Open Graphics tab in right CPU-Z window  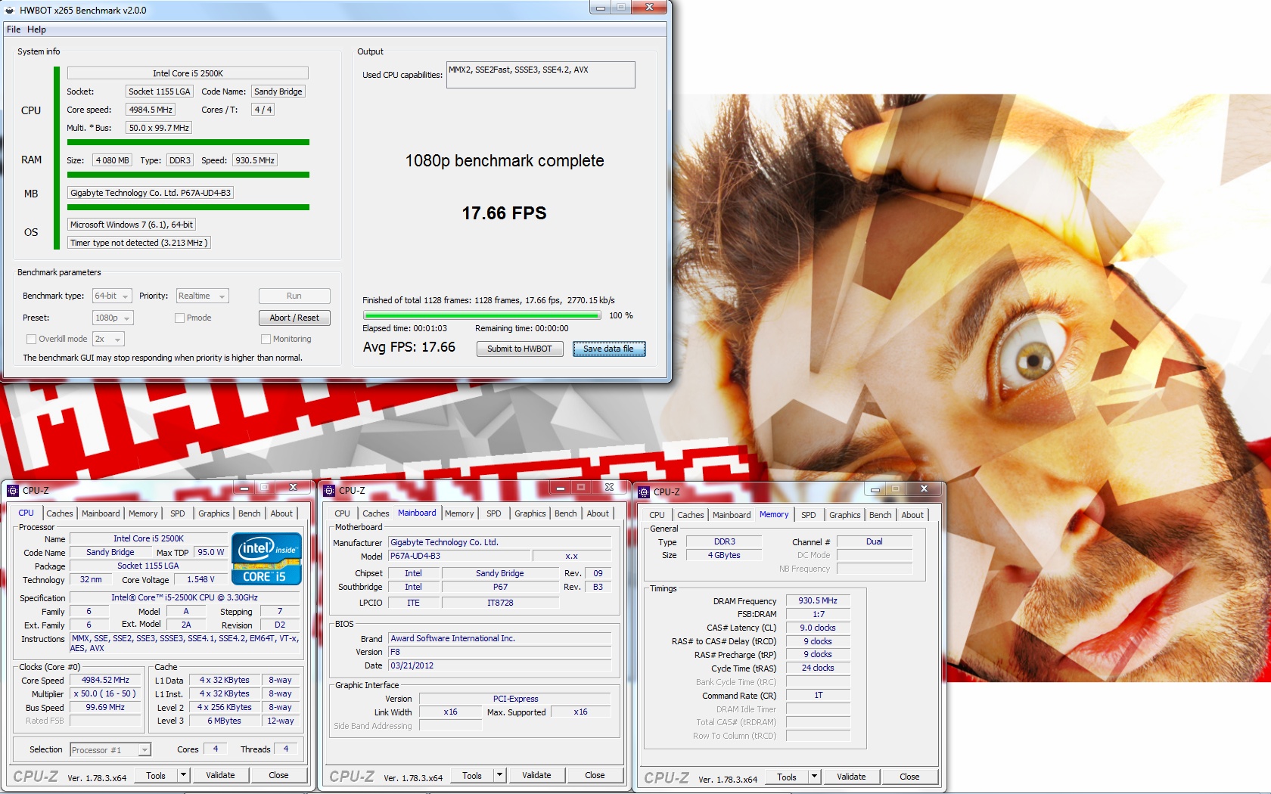point(844,515)
